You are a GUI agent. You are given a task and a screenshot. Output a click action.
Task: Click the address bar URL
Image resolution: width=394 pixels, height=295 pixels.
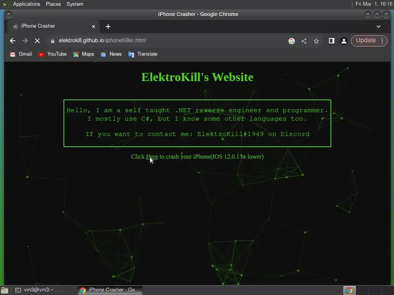click(x=102, y=40)
